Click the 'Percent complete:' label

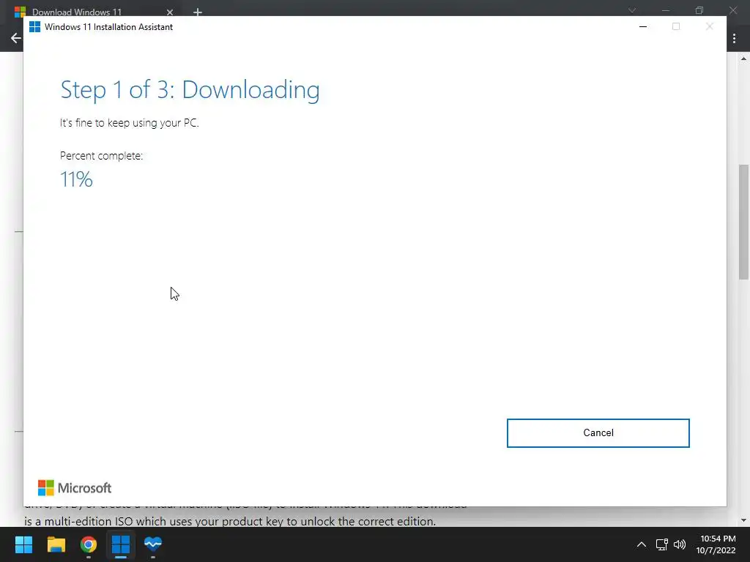pos(101,156)
